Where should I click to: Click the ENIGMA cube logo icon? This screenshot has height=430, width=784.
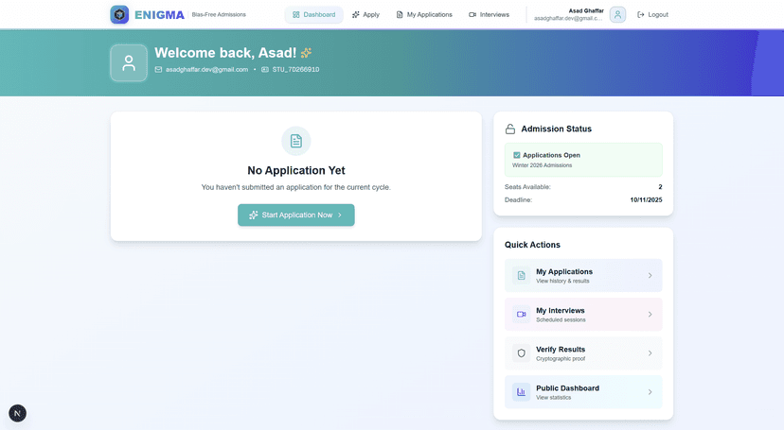pyautogui.click(x=119, y=14)
